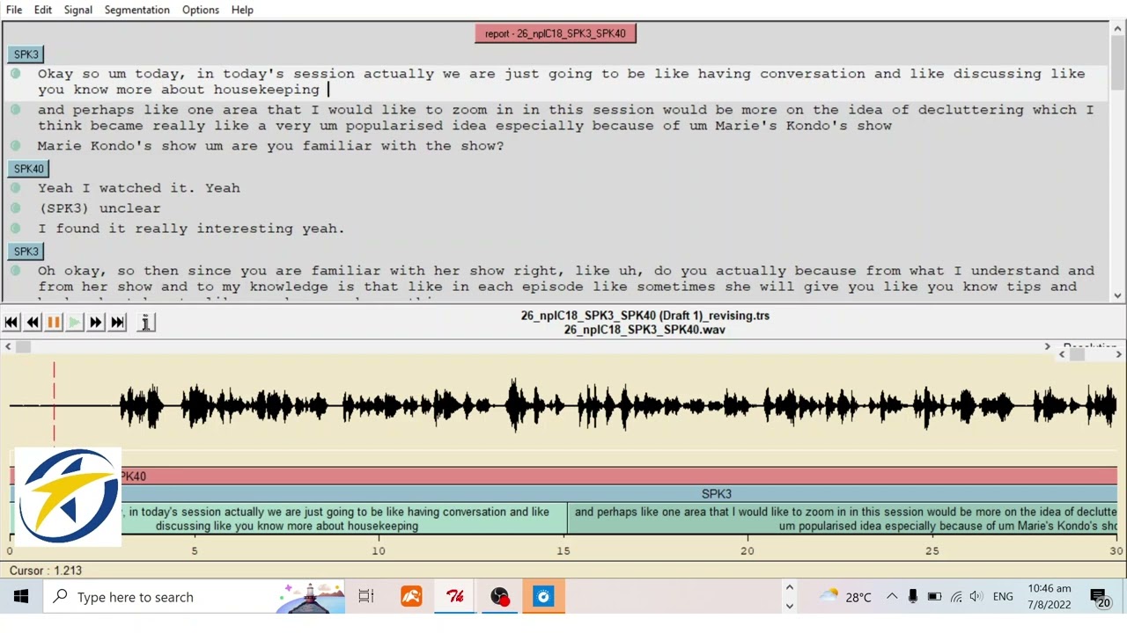
Task: Click the SPK3 speaker button above 'Oh okay'
Action: pos(26,251)
